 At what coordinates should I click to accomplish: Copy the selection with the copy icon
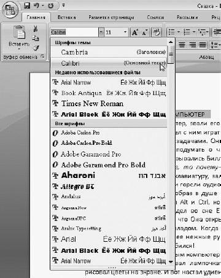36,38
